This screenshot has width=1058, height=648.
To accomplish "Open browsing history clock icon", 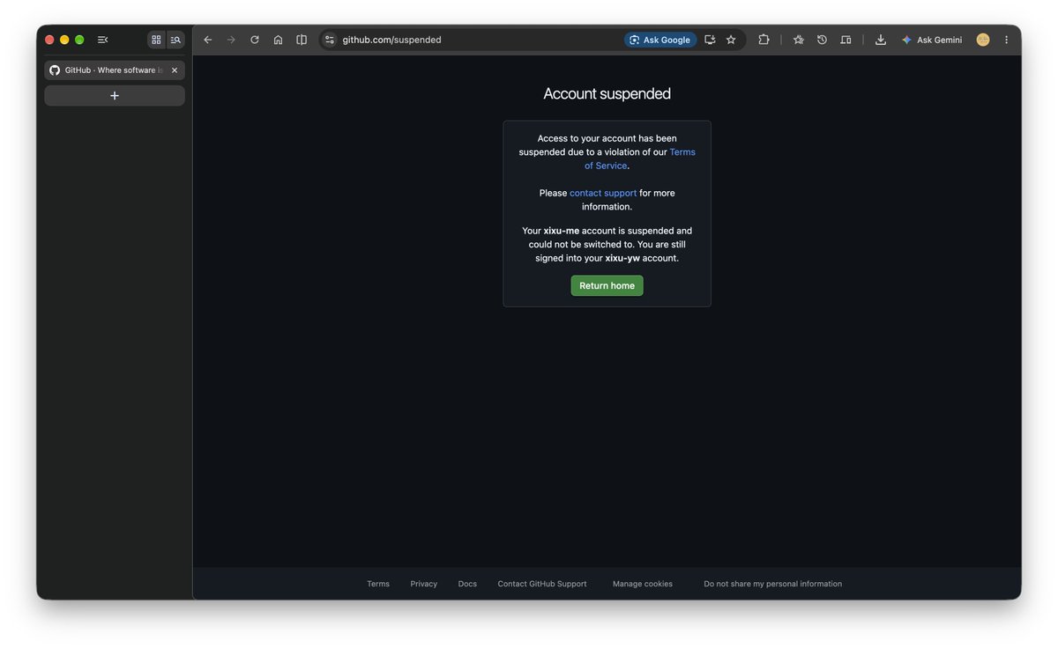I will click(x=822, y=40).
